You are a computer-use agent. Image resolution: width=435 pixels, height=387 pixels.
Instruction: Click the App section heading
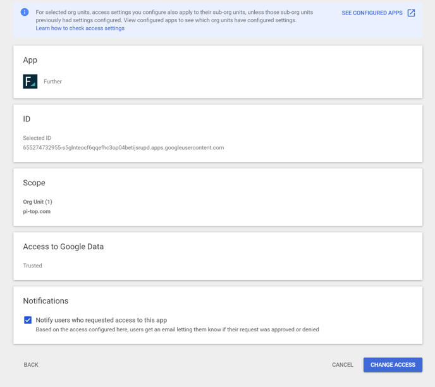(30, 60)
